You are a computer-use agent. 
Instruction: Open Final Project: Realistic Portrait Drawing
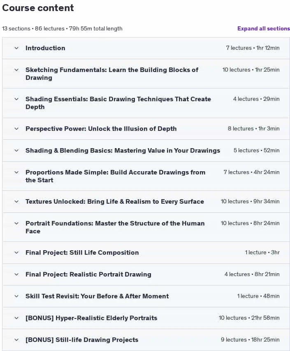pos(88,274)
